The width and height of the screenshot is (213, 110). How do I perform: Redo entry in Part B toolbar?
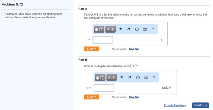(x=130, y=77)
